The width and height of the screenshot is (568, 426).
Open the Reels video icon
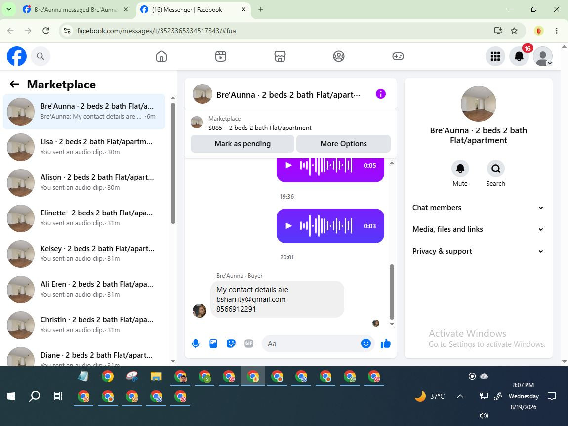[x=221, y=56]
